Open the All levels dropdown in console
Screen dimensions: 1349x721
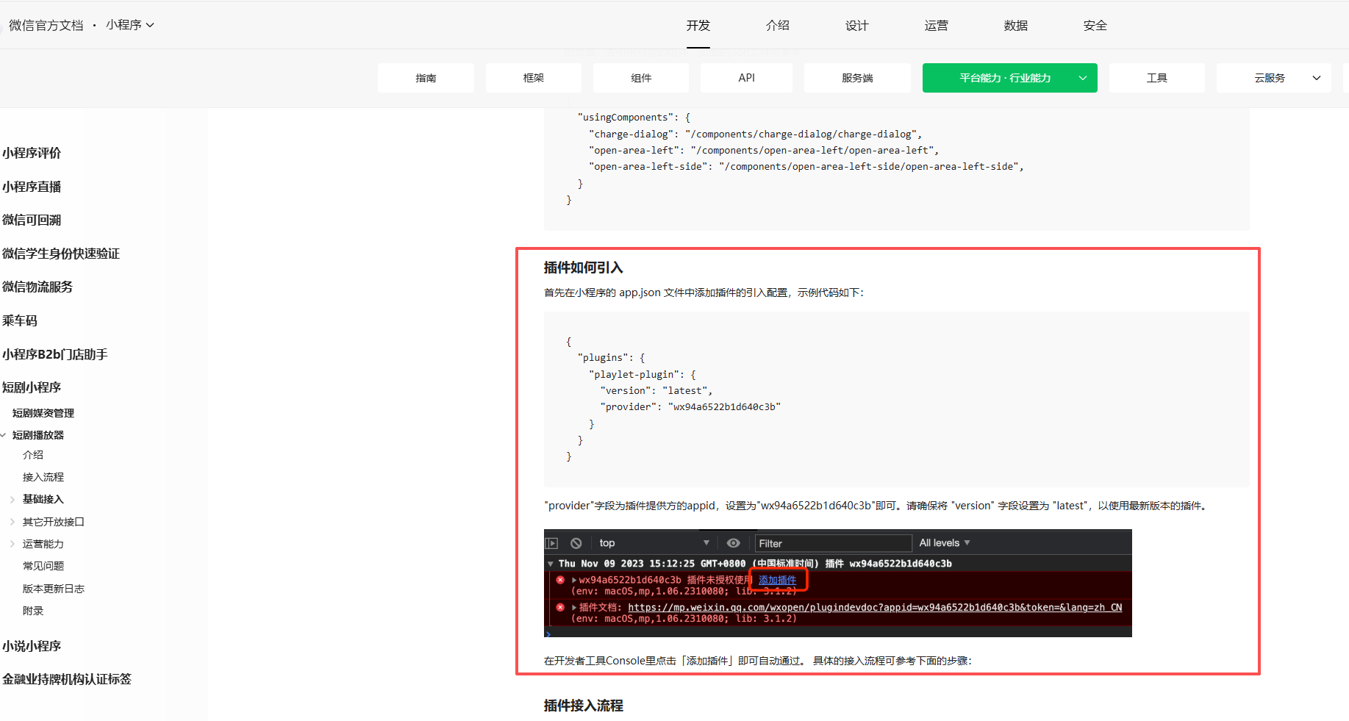click(x=945, y=543)
